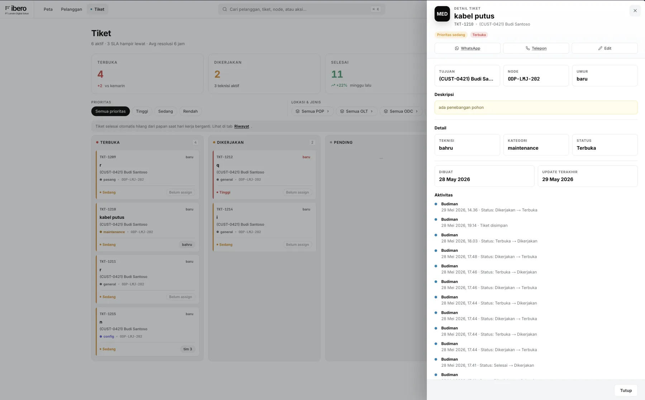Click Belum assign on TKT-1209
The height and width of the screenshot is (400, 645).
coord(181,192)
